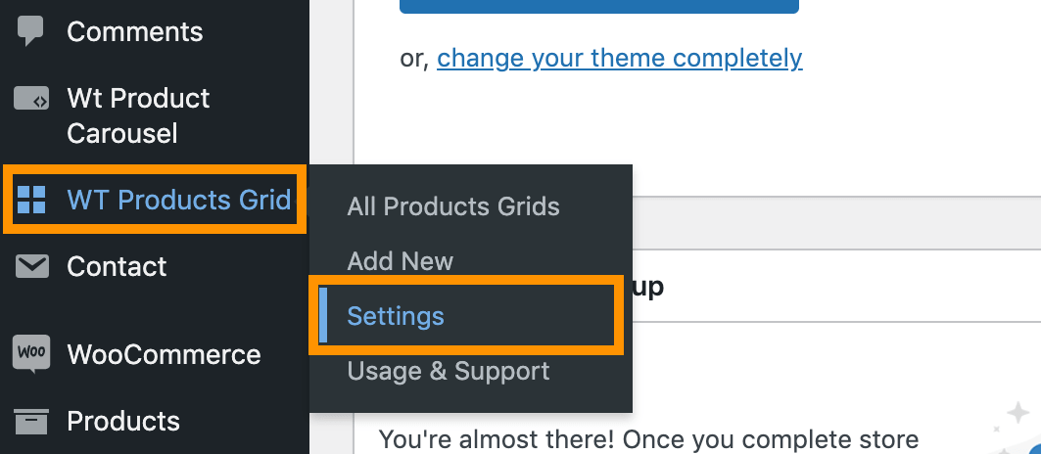Open the Wt Product Carousel text entry
This screenshot has width=1041, height=454.
(138, 116)
